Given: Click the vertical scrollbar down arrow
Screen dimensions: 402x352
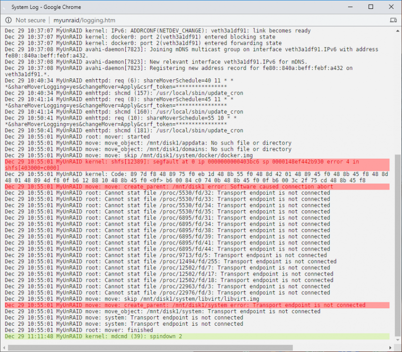Looking at the screenshot, I should pos(398,340).
